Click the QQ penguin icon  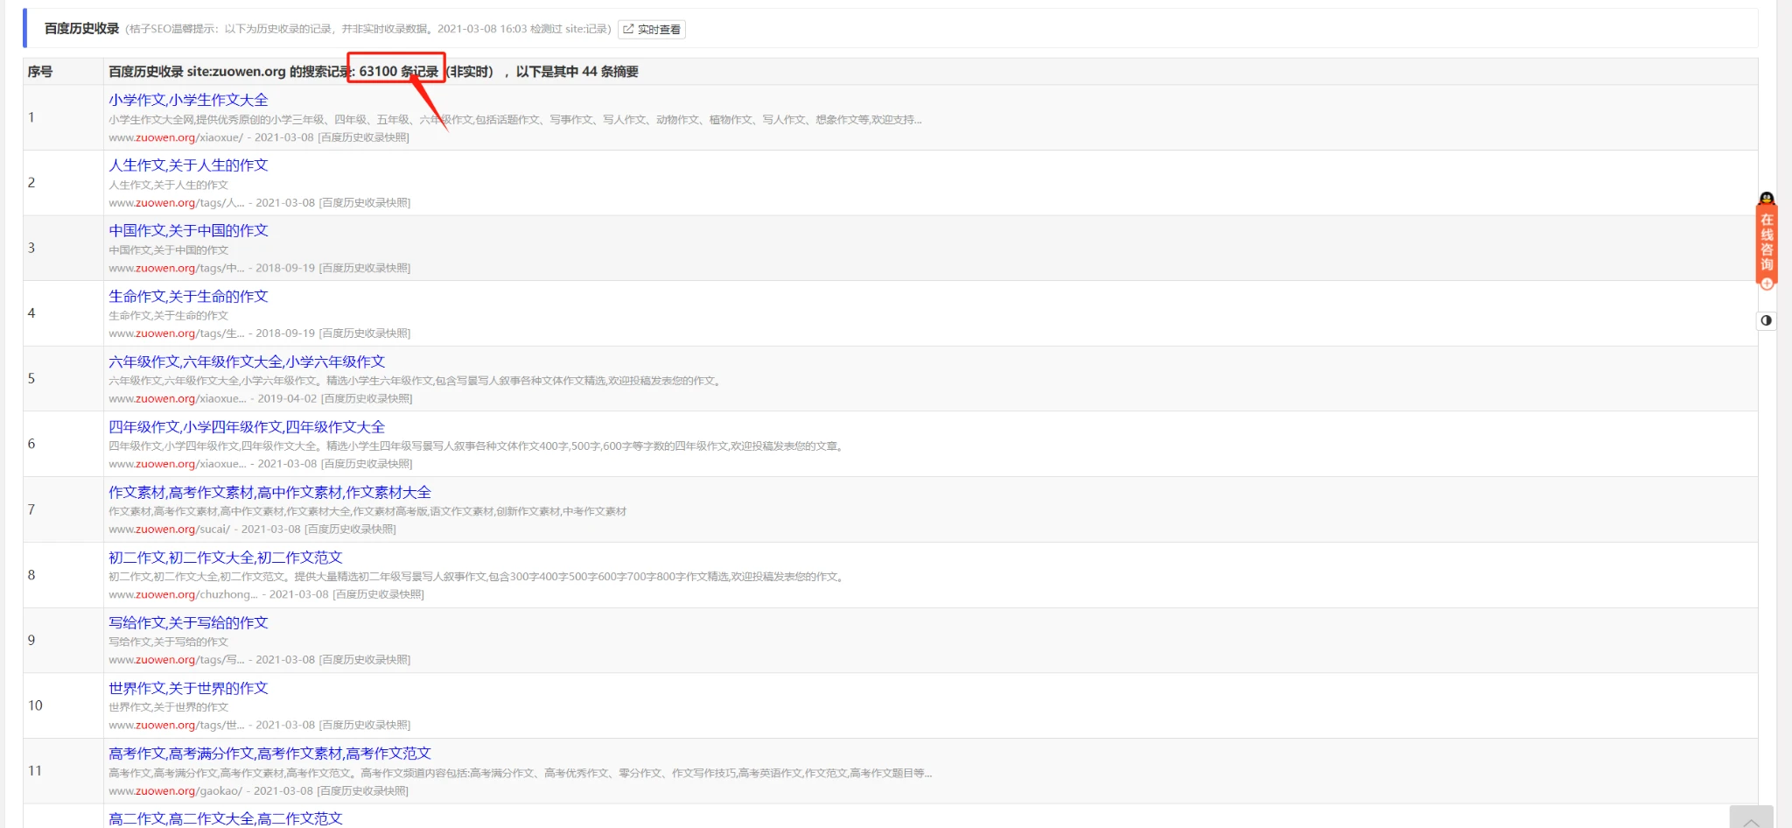click(1767, 199)
